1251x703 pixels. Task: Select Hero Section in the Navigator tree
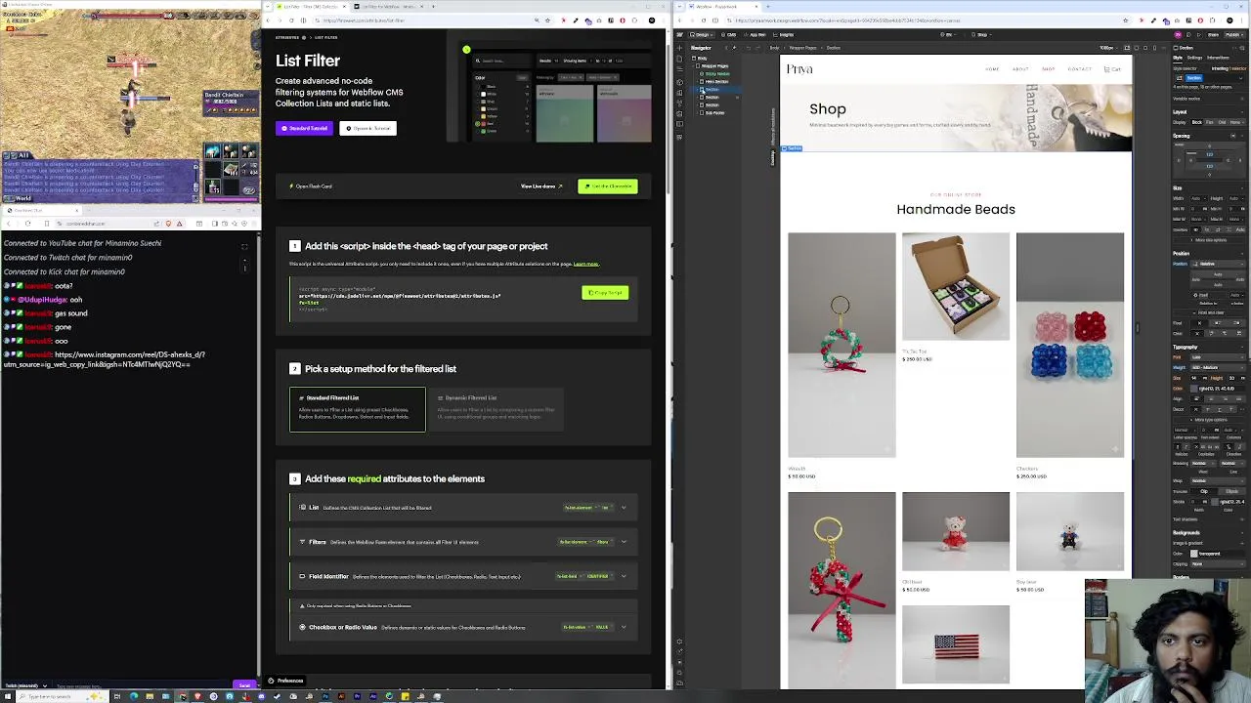(x=716, y=81)
